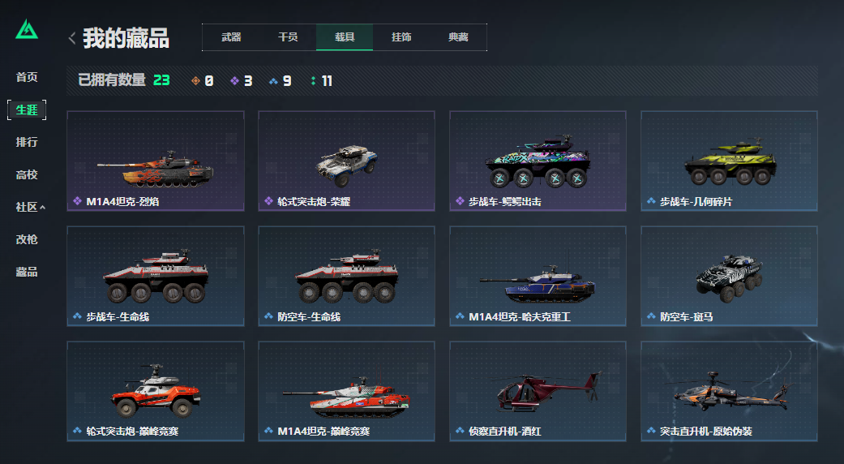Open the 侦察直升机-酒红 helicopter card
The image size is (844, 464).
tap(538, 391)
